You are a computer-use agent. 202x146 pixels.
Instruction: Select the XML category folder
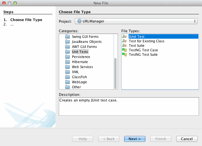(75, 72)
